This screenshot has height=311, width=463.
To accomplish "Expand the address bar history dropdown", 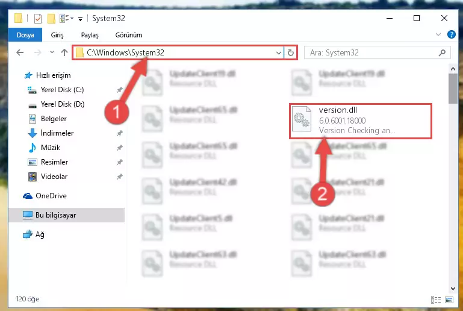I will tap(278, 52).
